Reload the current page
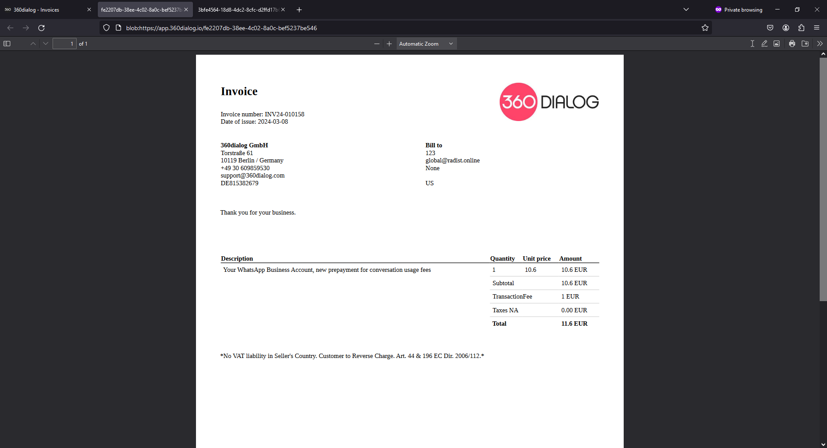827x448 pixels. tap(41, 28)
